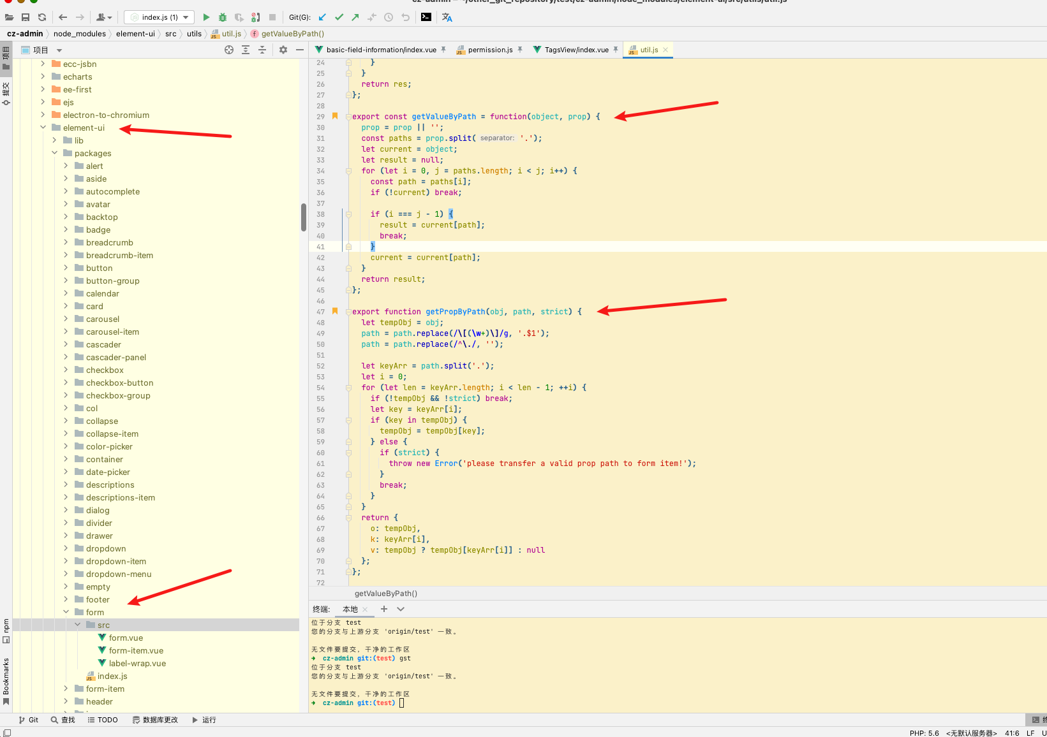Open the user account dropdown icon
Screen dimensions: 1047x737
[104, 17]
